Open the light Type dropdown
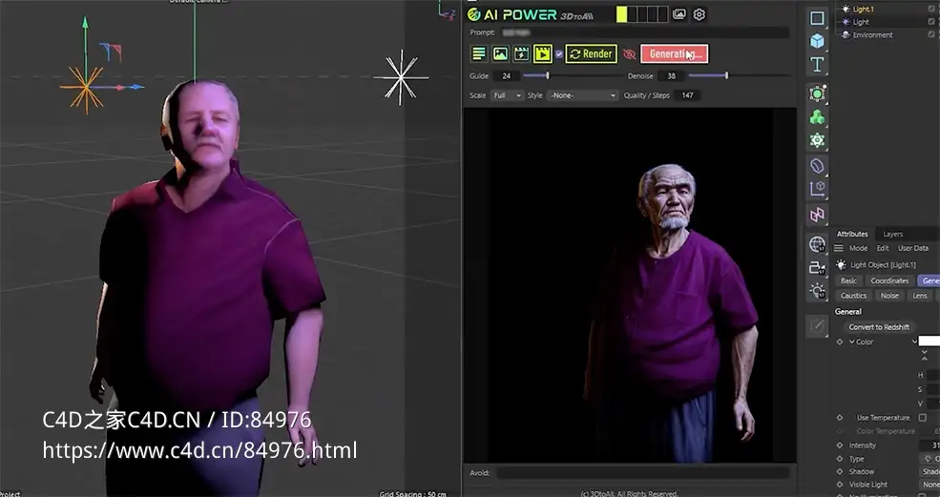 tap(930, 459)
